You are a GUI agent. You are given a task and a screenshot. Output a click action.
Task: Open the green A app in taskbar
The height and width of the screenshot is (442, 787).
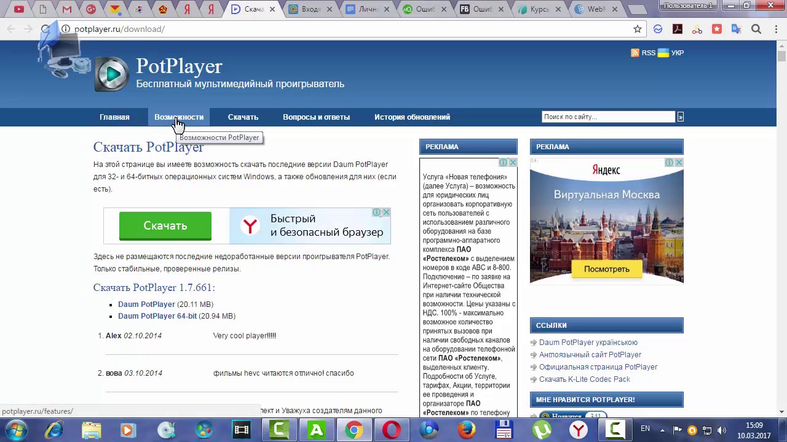[317, 430]
